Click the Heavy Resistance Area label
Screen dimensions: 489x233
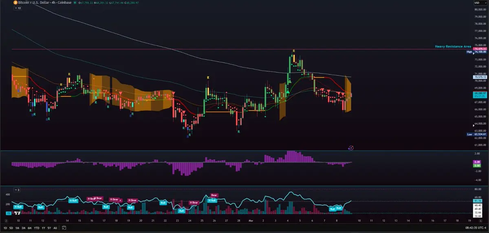point(453,46)
